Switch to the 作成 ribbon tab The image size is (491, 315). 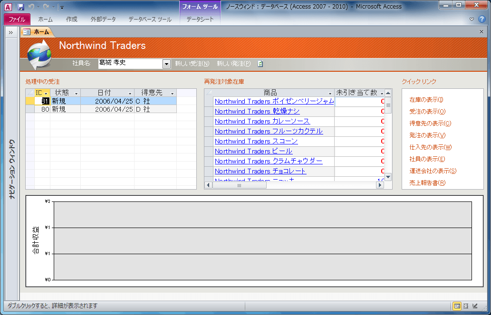pyautogui.click(x=72, y=19)
